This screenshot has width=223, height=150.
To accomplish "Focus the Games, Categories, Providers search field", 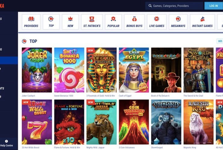I will [x=174, y=6].
